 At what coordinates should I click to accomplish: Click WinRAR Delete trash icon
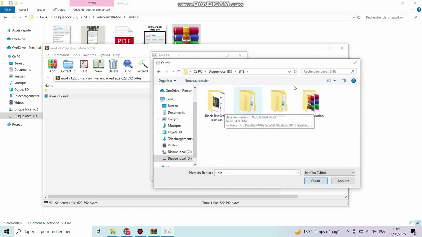[113, 66]
